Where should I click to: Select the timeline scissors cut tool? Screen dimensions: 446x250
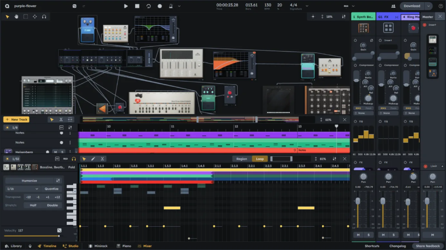point(61,120)
